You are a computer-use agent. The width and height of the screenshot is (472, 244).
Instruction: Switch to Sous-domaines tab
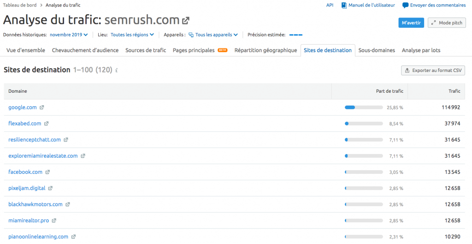tap(377, 50)
